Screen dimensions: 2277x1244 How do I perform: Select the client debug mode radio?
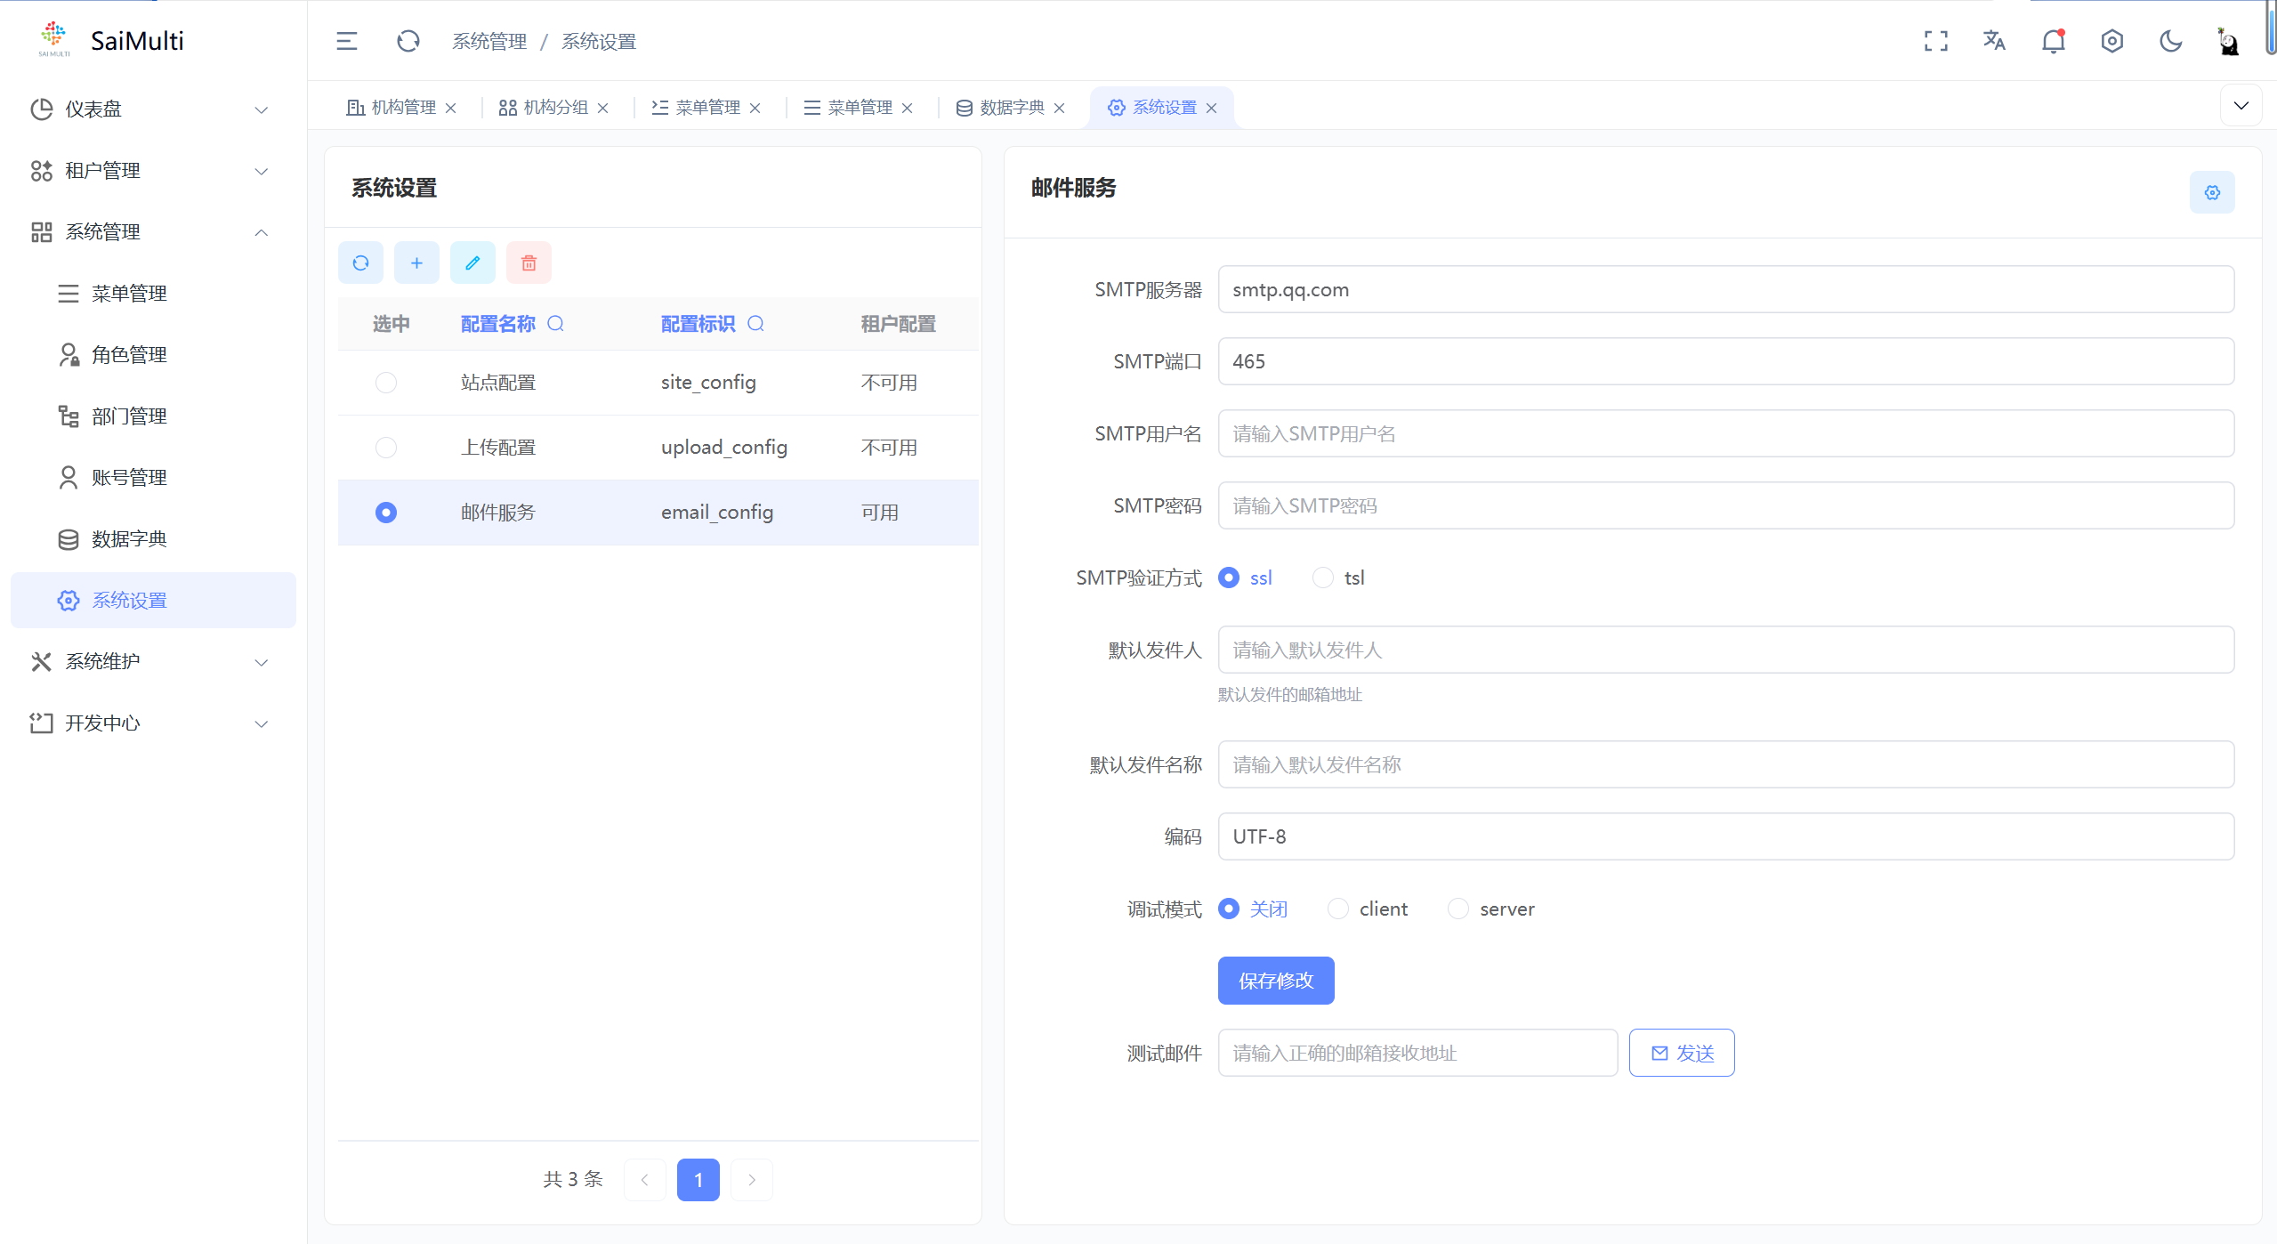click(x=1337, y=909)
